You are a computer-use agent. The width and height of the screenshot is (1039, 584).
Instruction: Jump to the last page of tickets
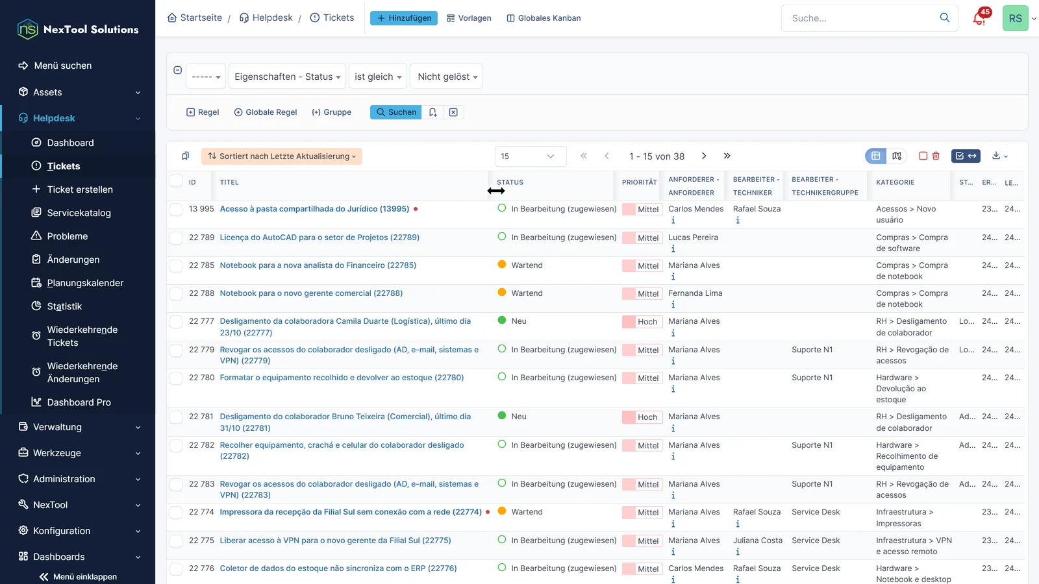coord(727,156)
